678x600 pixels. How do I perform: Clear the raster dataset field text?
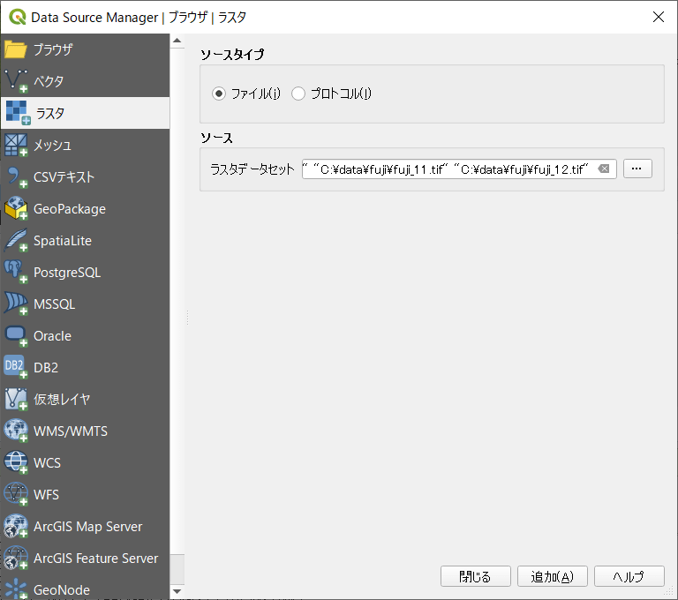(x=604, y=169)
